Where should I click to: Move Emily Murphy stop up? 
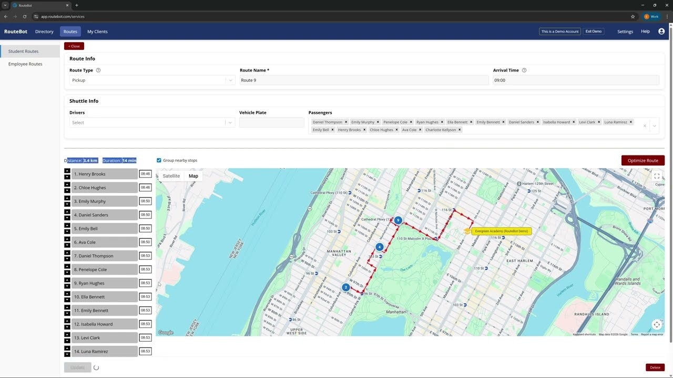pos(67,198)
